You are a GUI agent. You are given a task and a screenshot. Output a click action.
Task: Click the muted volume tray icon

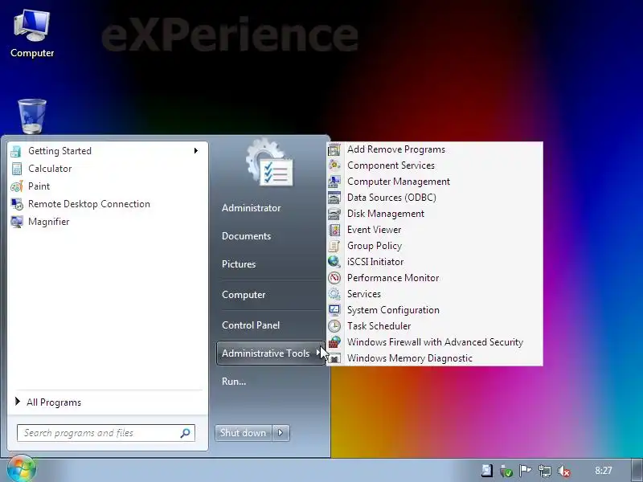tap(565, 471)
